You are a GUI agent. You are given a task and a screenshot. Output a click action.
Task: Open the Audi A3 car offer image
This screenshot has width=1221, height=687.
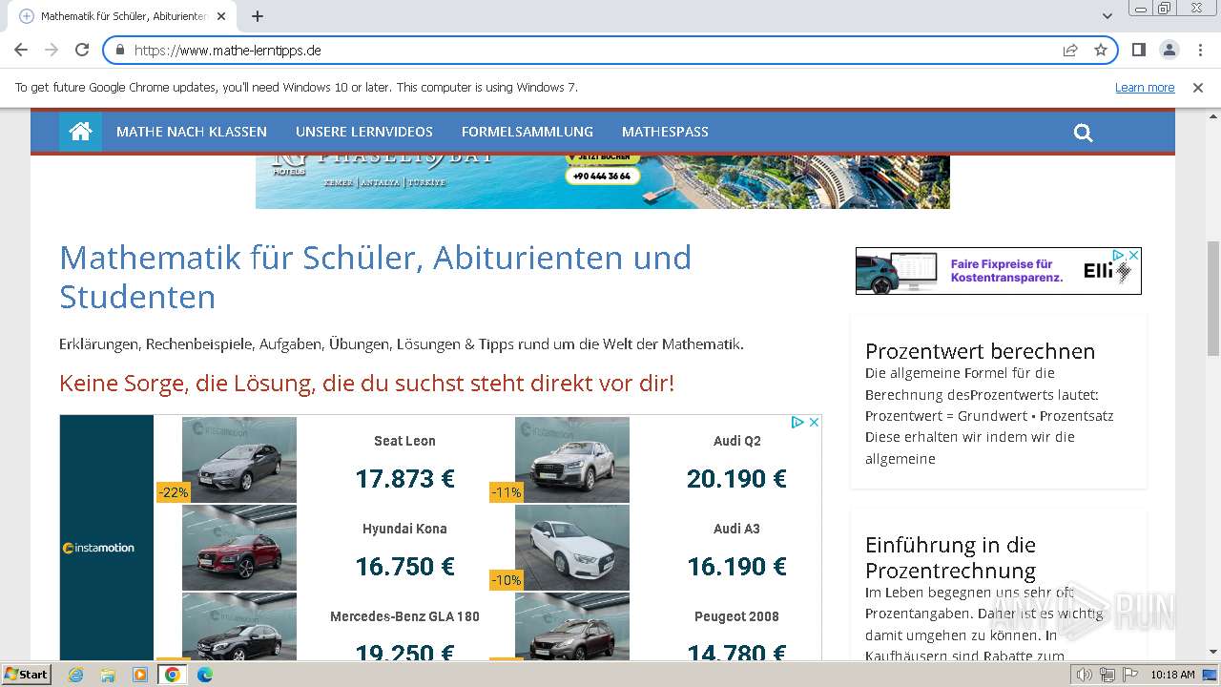[x=572, y=548]
